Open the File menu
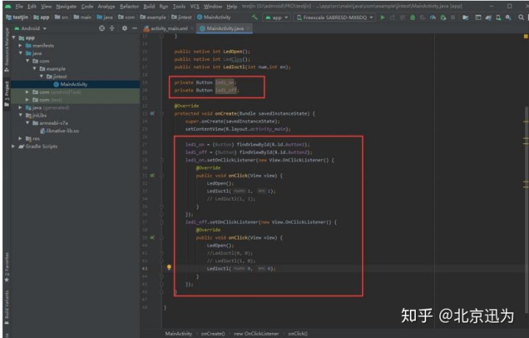 point(19,7)
